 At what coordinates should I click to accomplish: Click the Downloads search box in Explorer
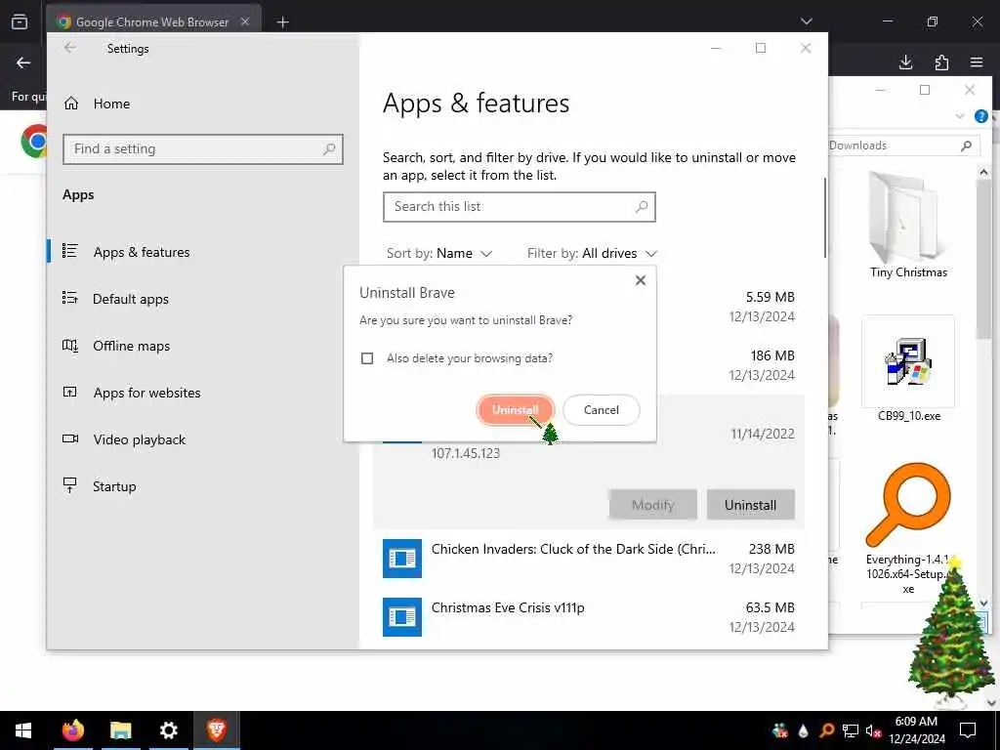click(x=903, y=146)
